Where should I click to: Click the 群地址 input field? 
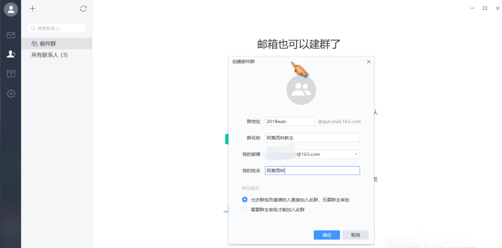pyautogui.click(x=290, y=121)
